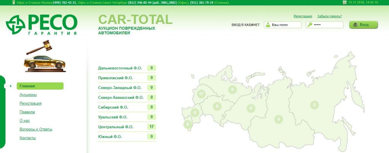389x153 pixels.
Task: Select Северо-Западный Ф.О. in the district list
Action: (x=120, y=88)
